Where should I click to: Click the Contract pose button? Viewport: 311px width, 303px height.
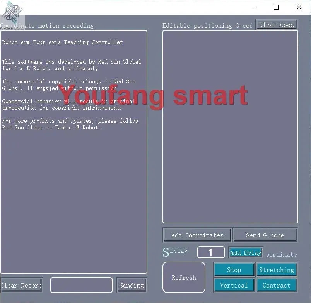click(276, 285)
